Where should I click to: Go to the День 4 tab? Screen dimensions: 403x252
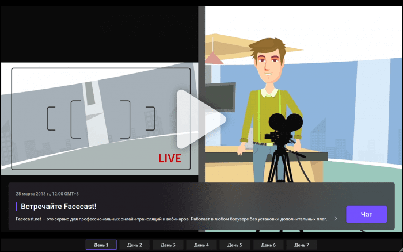pyautogui.click(x=201, y=245)
